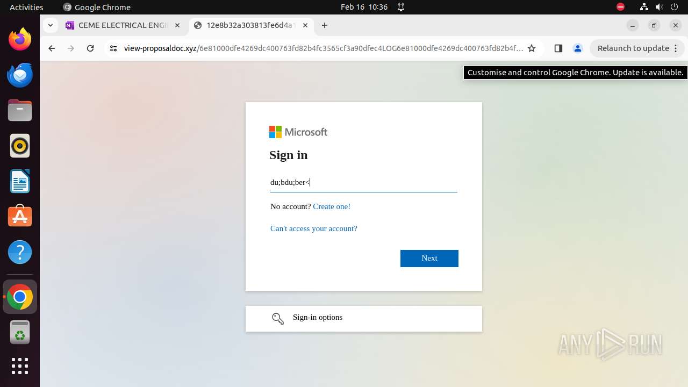Click the Next button
The height and width of the screenshot is (387, 688).
click(x=429, y=258)
